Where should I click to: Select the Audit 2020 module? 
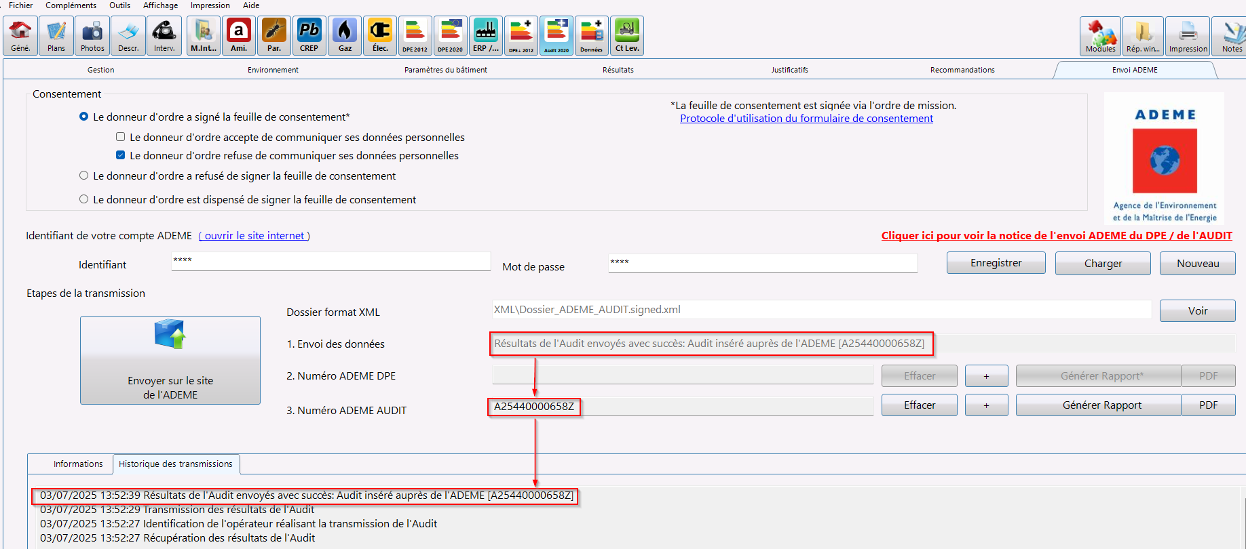(x=556, y=36)
